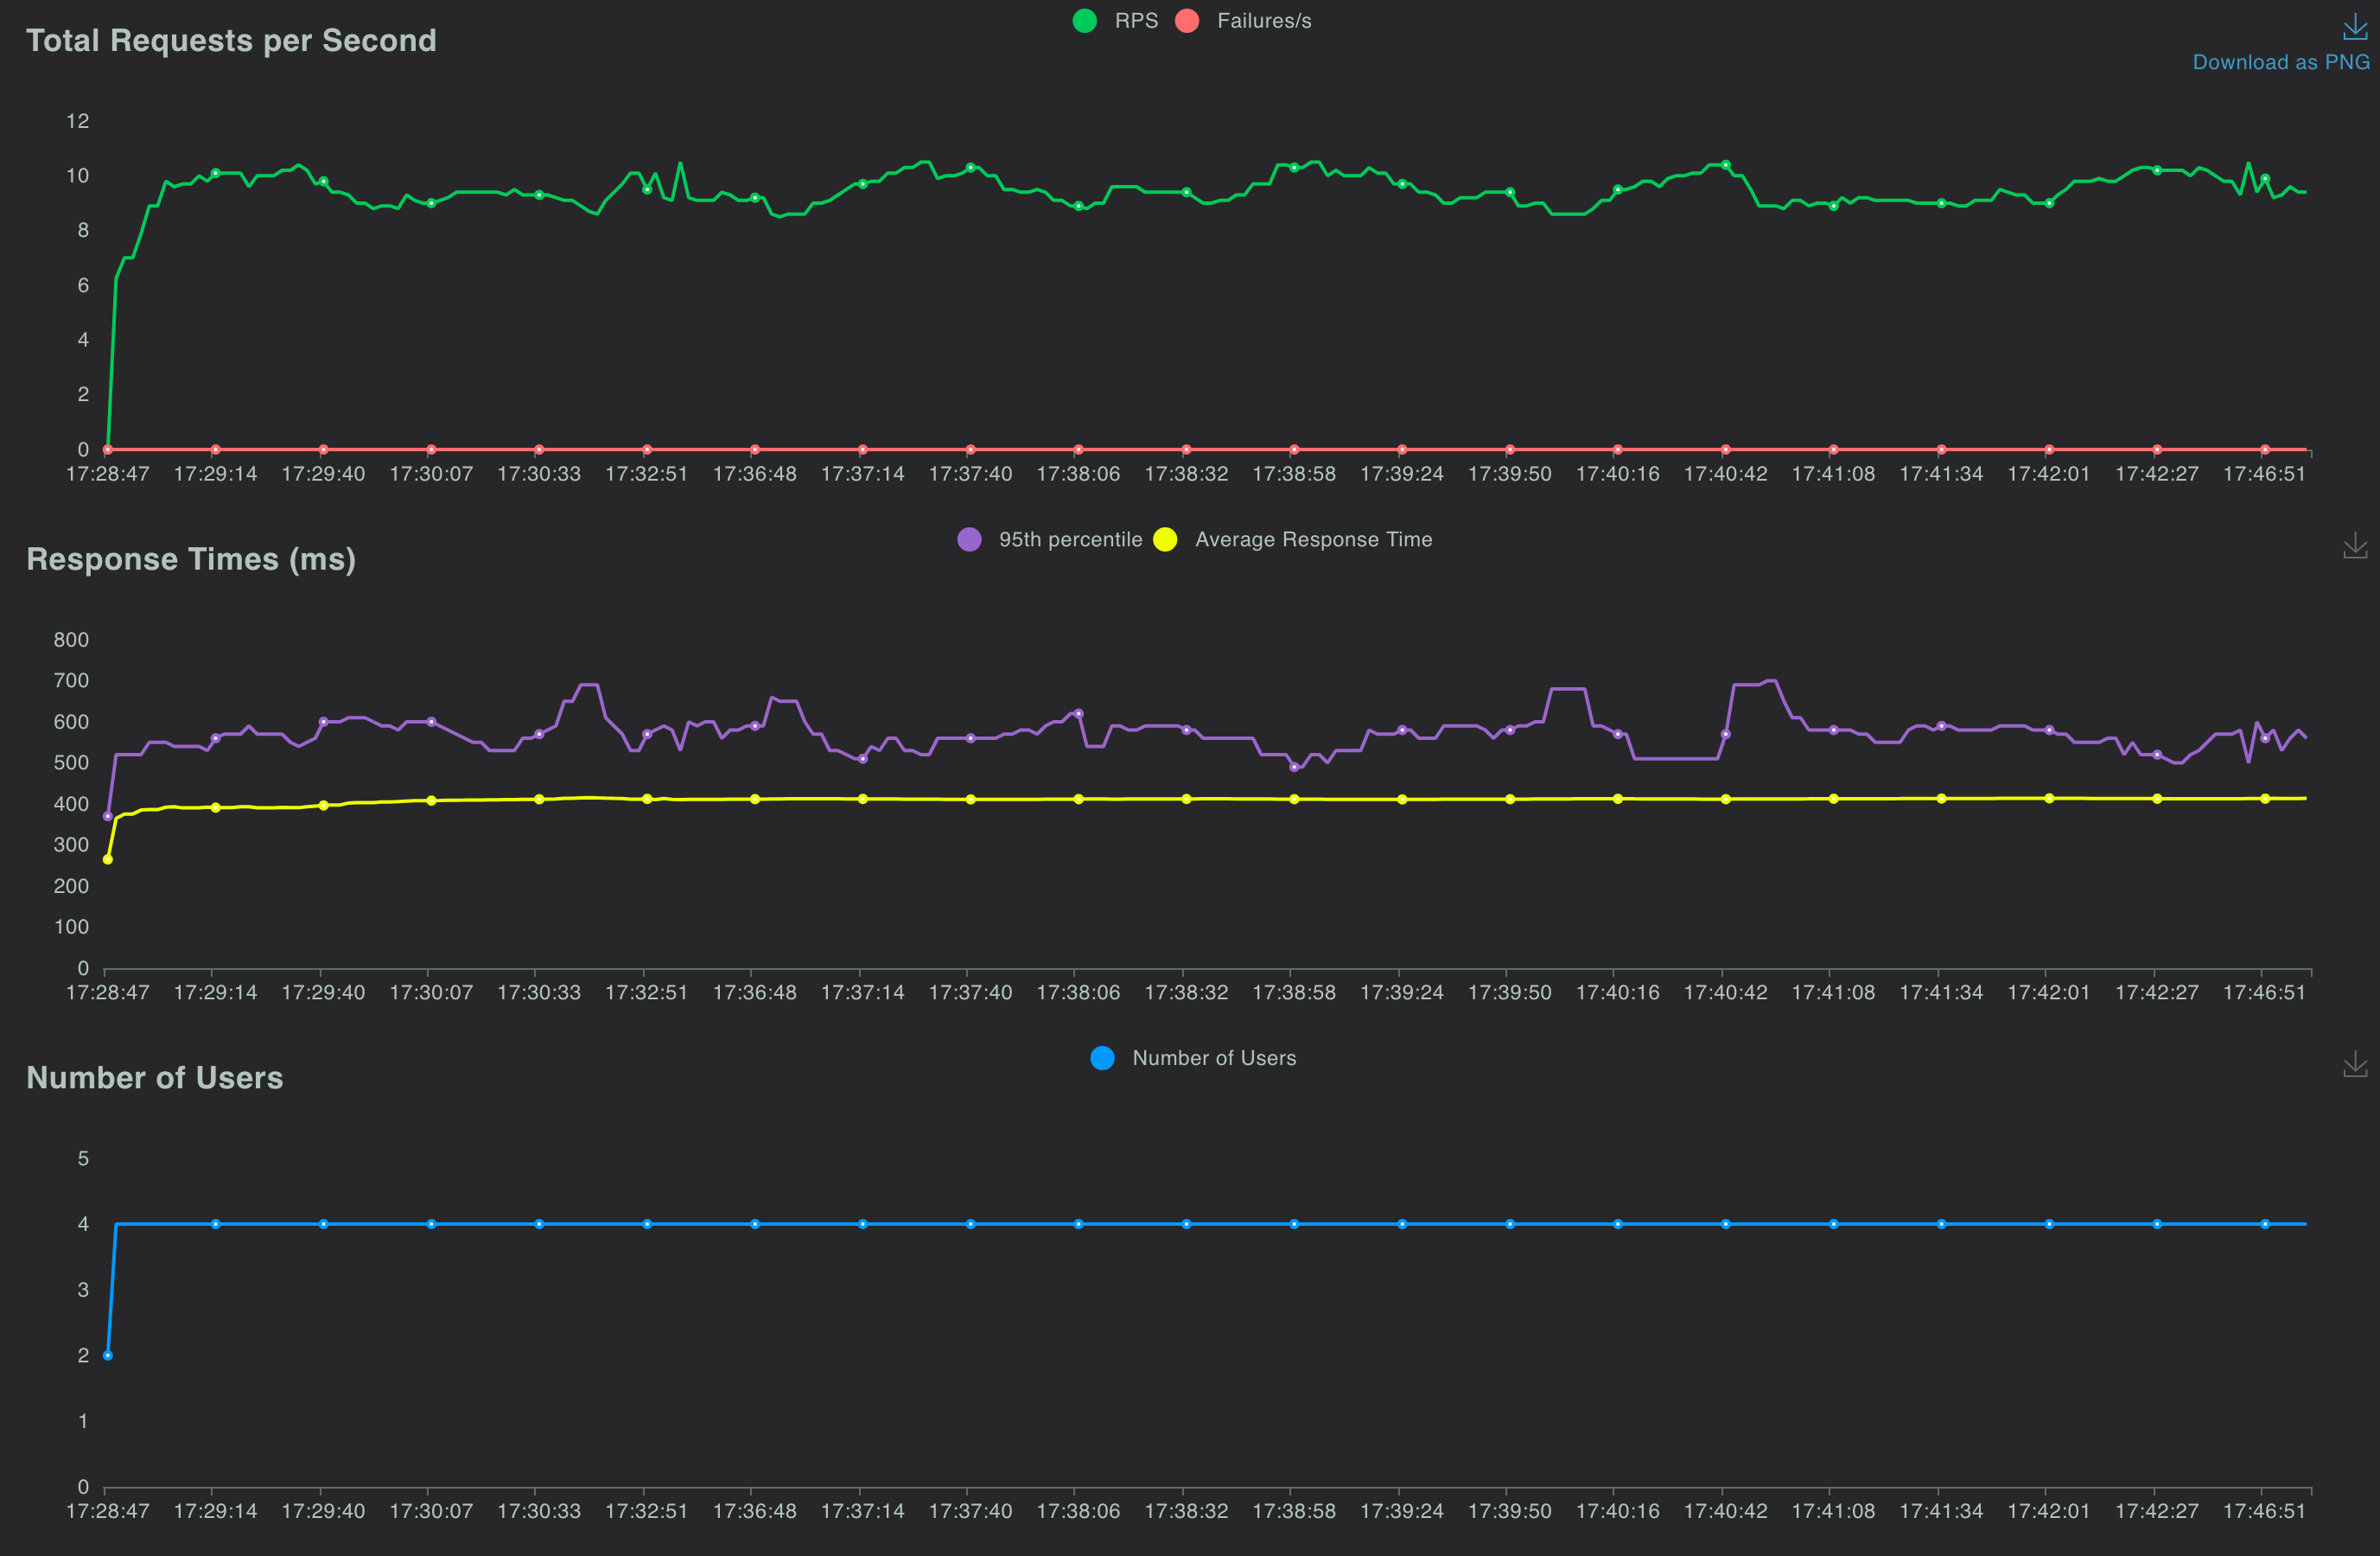Click green RPS legend color dot
Viewport: 2380px width, 1556px height.
pyautogui.click(x=1084, y=21)
